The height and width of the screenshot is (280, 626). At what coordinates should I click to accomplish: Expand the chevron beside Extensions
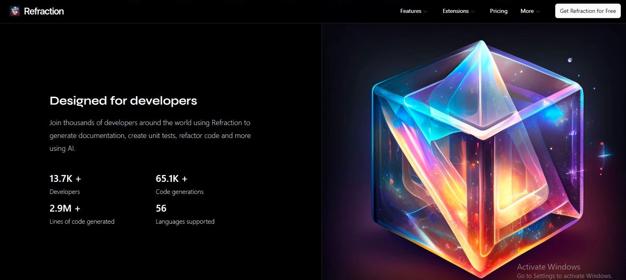(473, 11)
